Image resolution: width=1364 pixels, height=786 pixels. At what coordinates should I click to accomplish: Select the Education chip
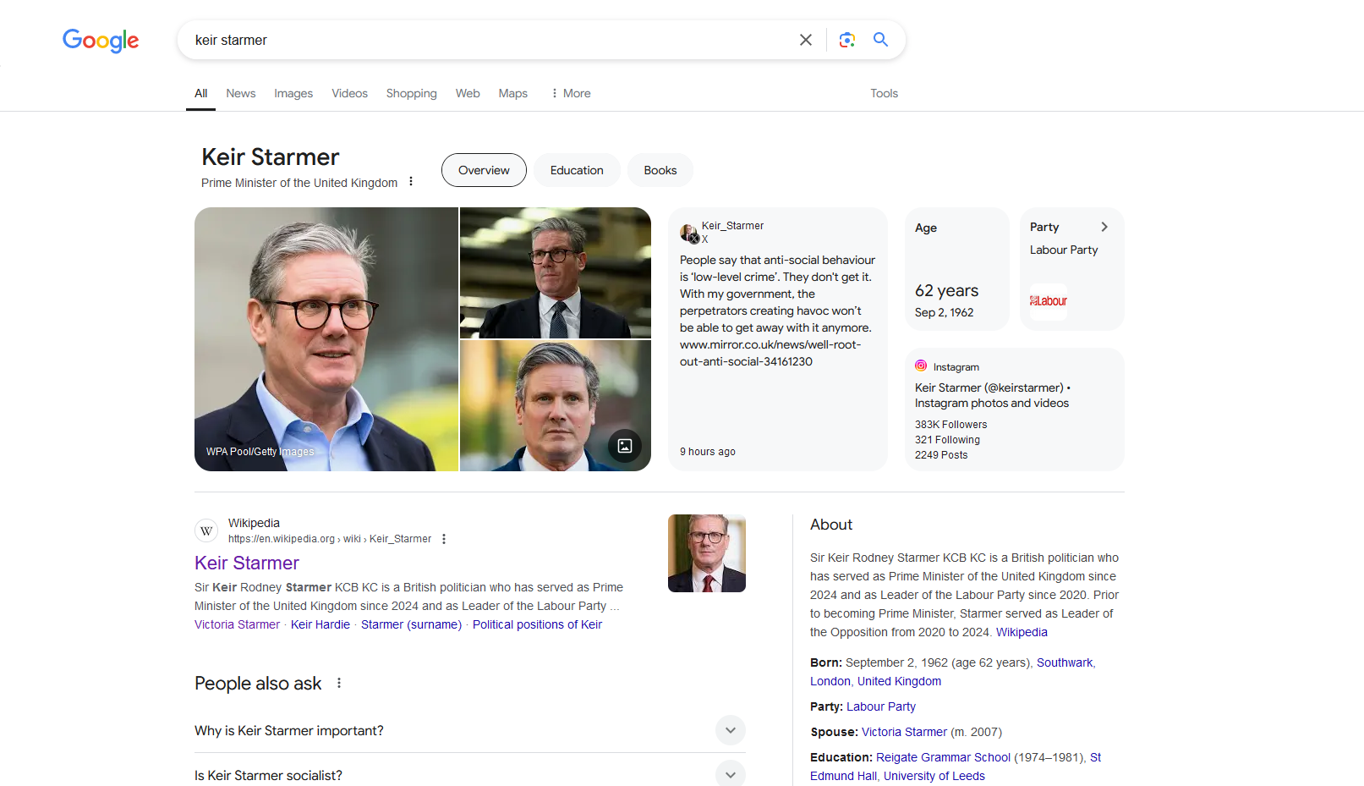[x=577, y=170]
